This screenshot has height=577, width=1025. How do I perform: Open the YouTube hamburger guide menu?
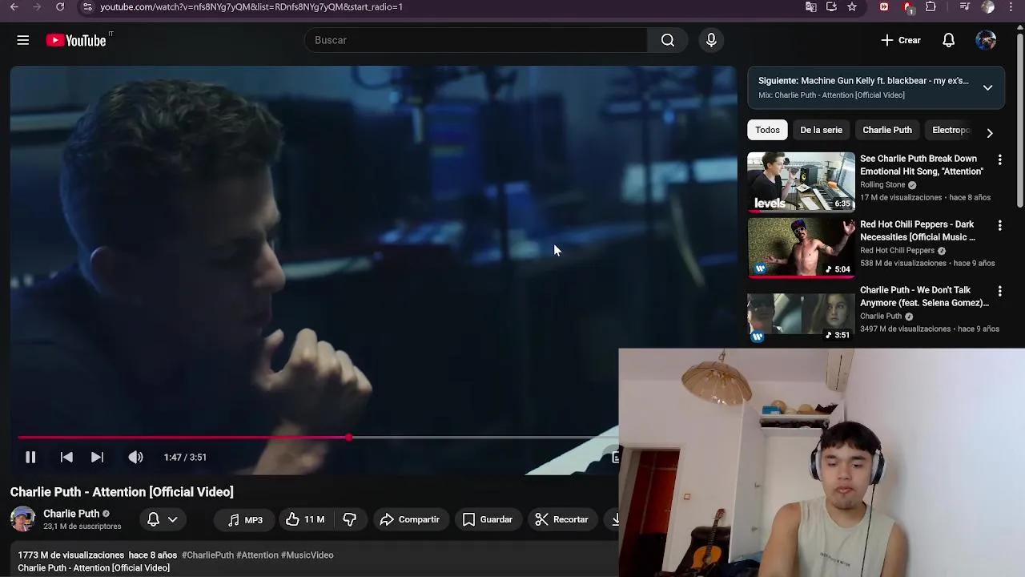[x=23, y=40]
